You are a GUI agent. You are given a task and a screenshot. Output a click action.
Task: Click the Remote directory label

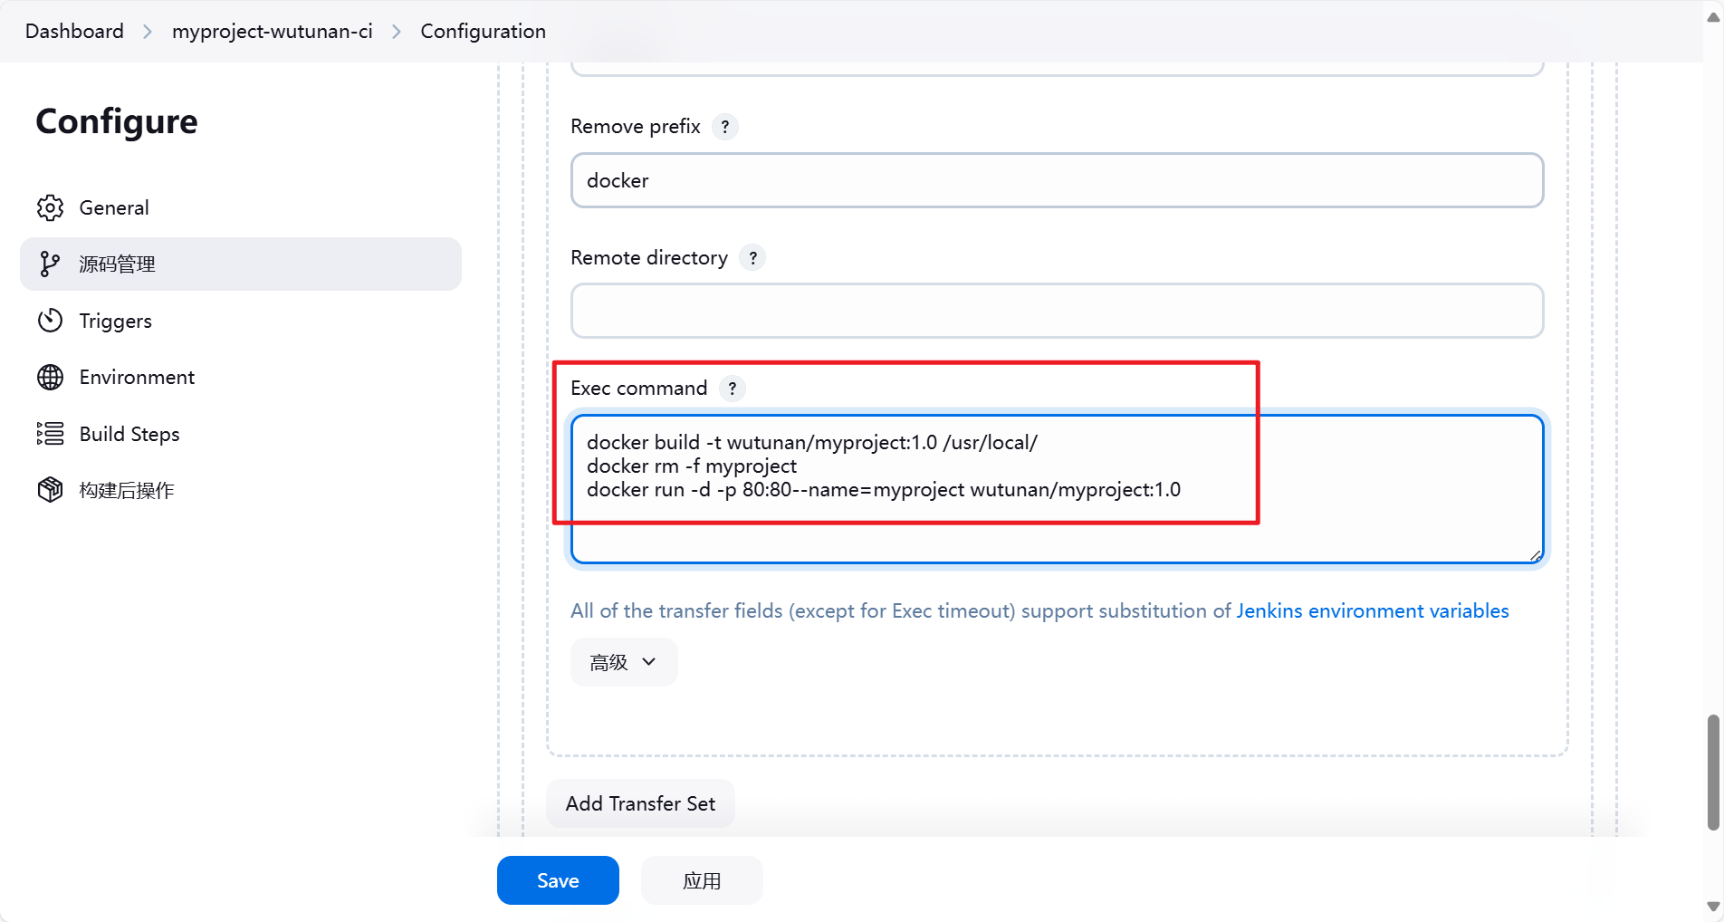coord(649,258)
